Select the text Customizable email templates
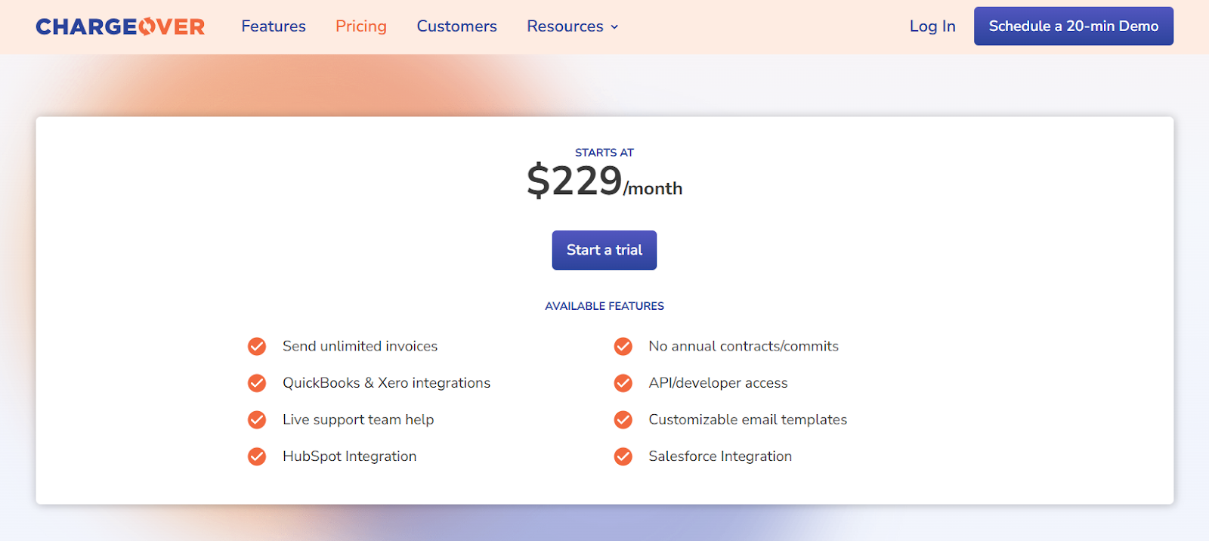 click(747, 420)
